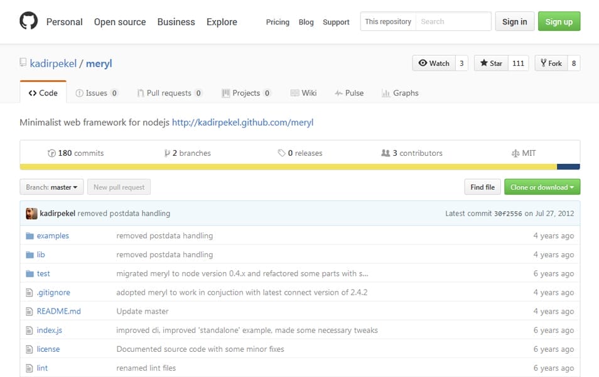Click the branches icon
This screenshot has height=377, width=599.
click(x=167, y=153)
